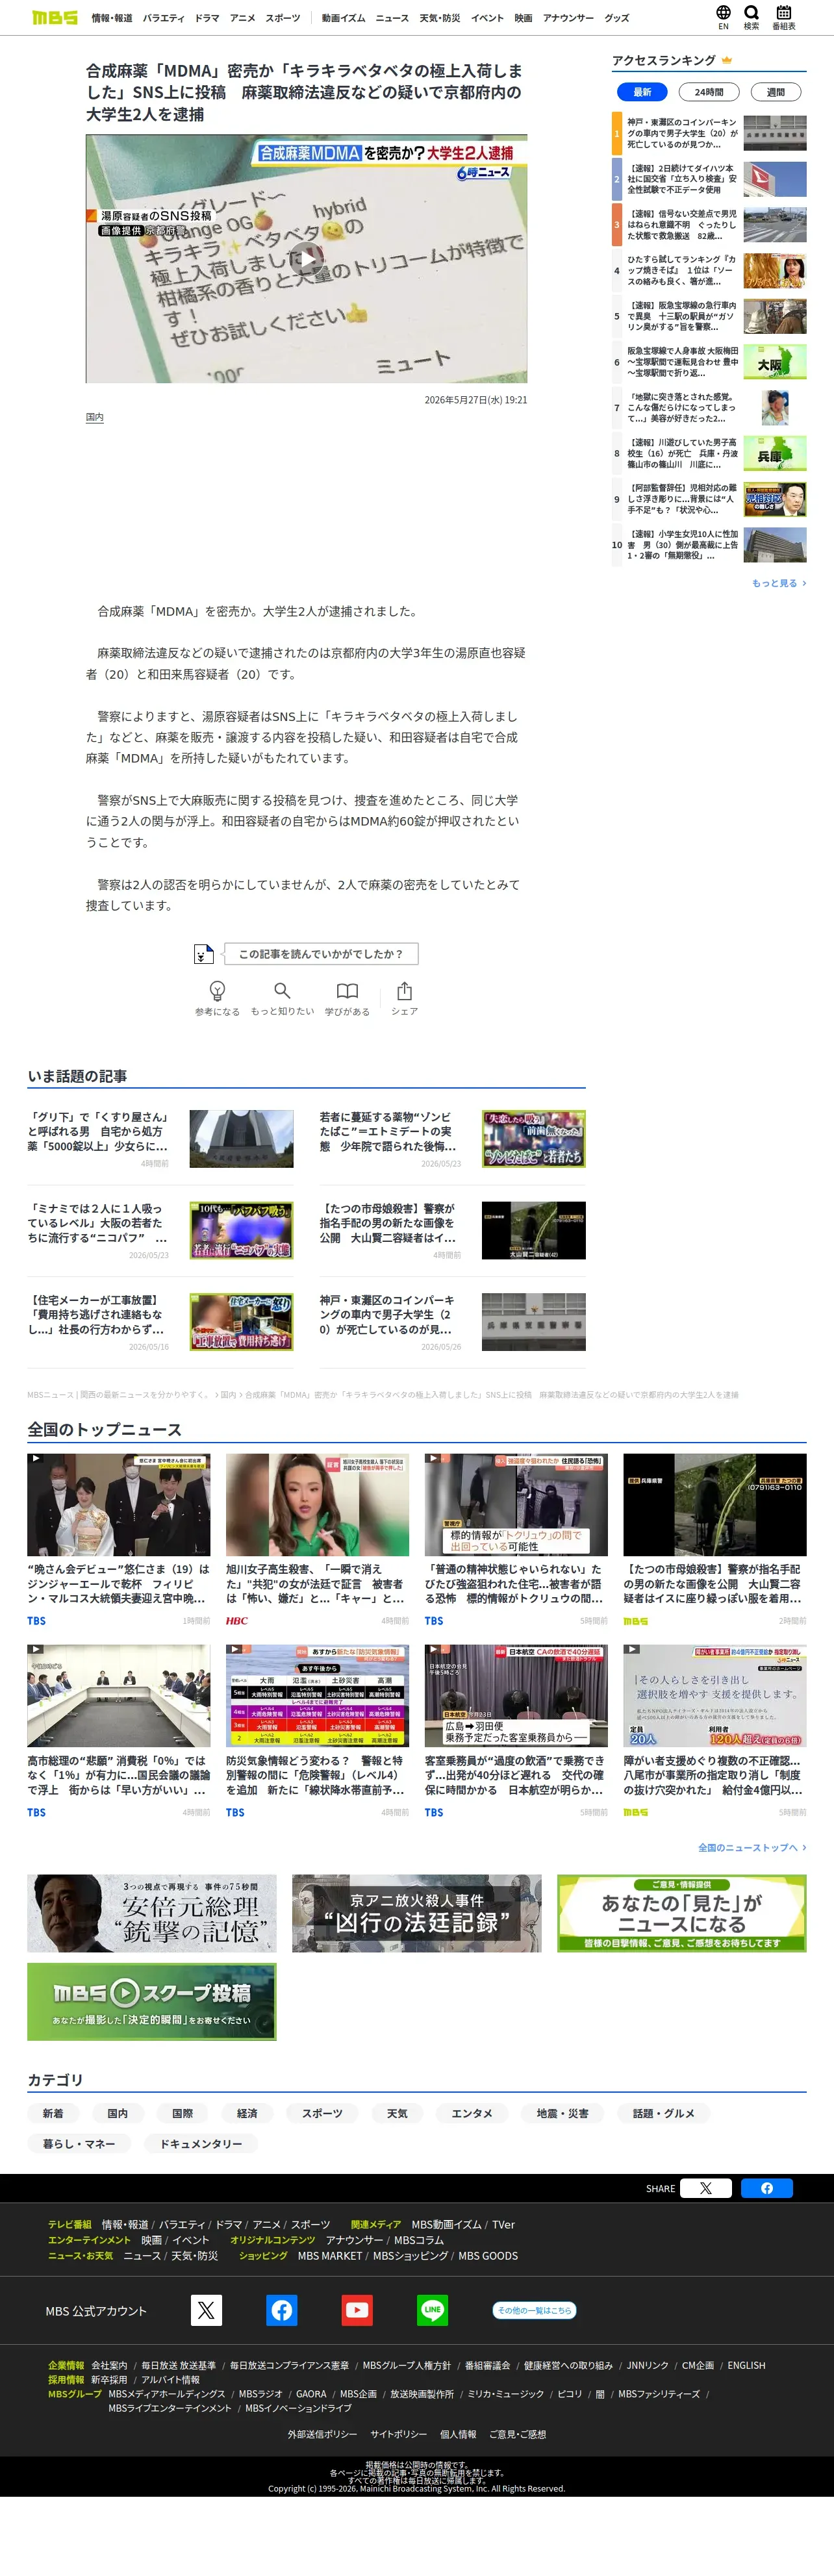Click the シェア share icon under the article

click(404, 998)
